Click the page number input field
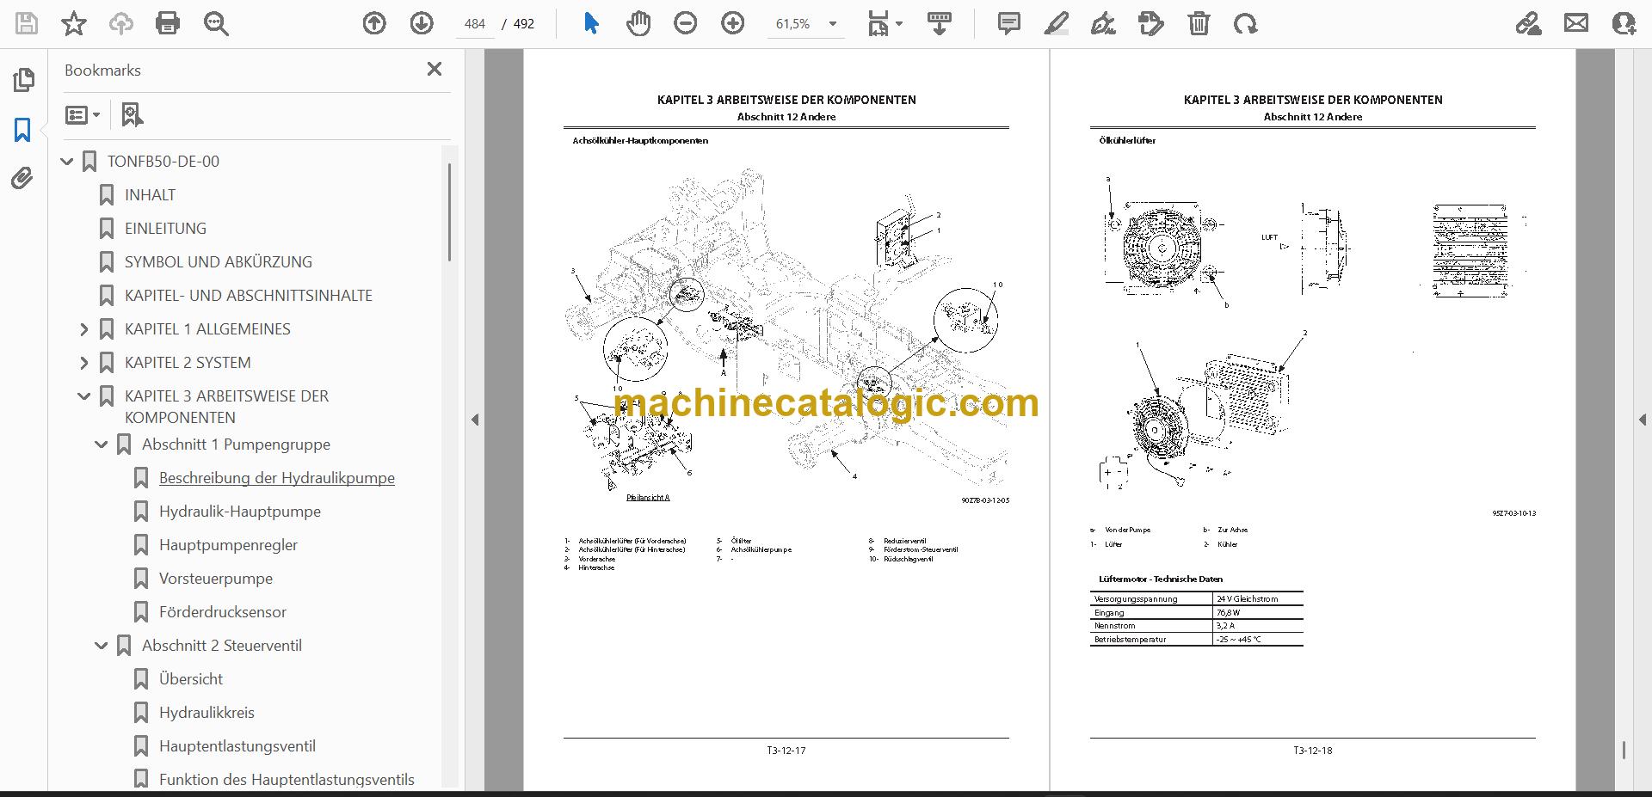The height and width of the screenshot is (797, 1652). click(475, 24)
